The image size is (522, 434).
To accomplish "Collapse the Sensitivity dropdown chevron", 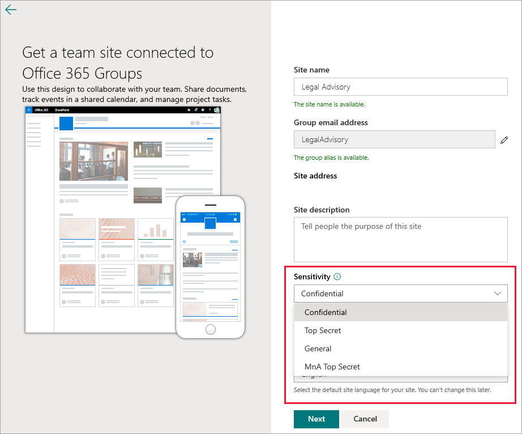I will pyautogui.click(x=497, y=293).
